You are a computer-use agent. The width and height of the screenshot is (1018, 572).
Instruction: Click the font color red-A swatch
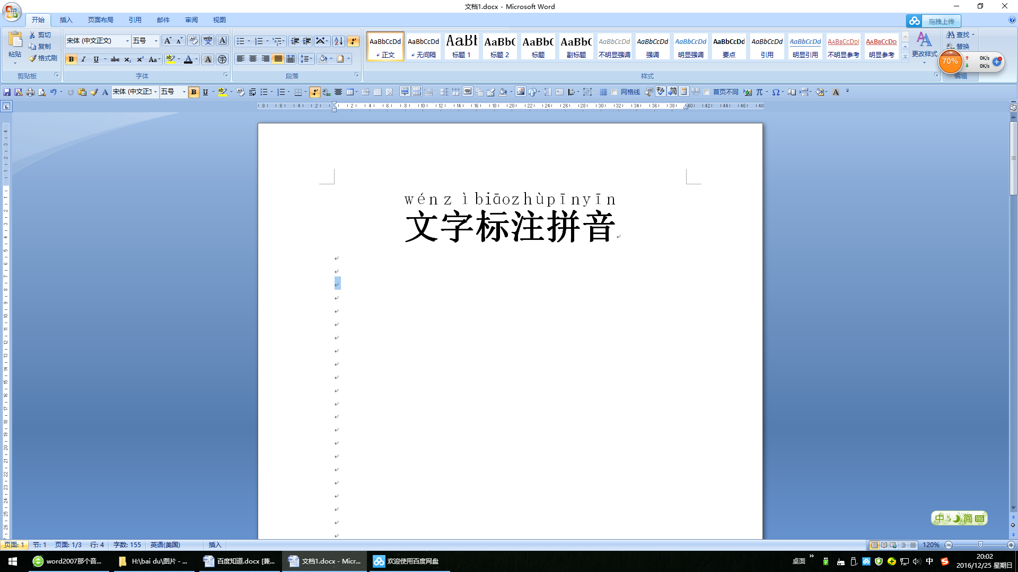click(188, 59)
